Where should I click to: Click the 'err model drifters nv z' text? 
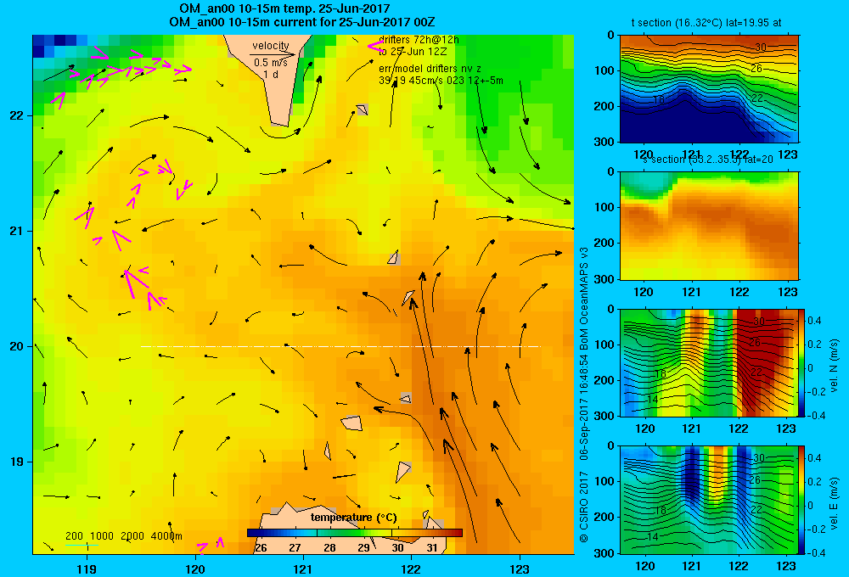pos(430,69)
